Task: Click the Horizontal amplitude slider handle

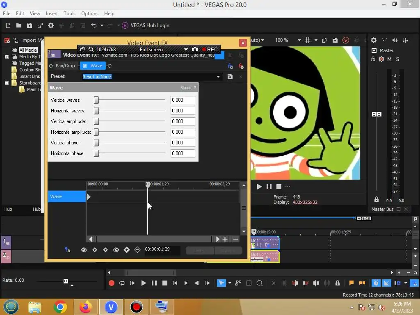Action: coord(96,132)
